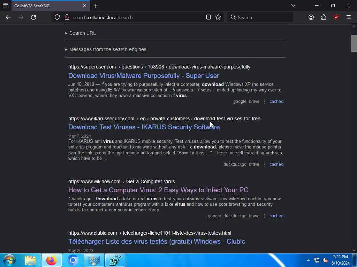This screenshot has height=267, width=357.
Task: Click the ikarussecurity.com result URL text
Action: click(165, 119)
